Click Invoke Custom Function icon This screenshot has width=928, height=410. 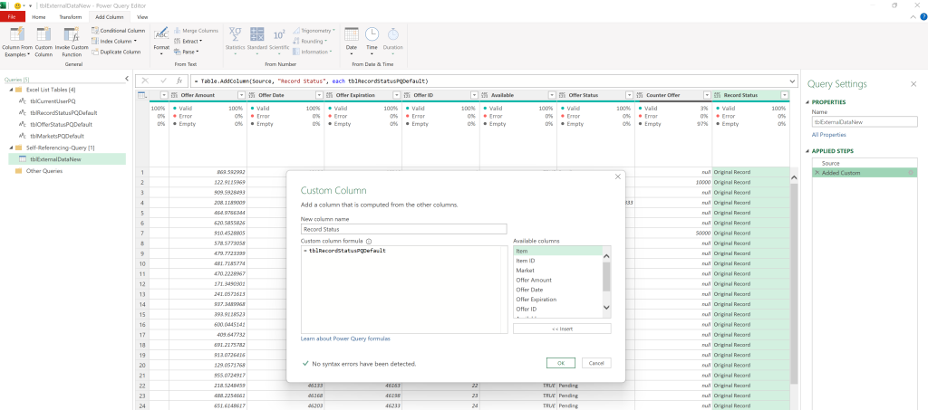[x=72, y=34]
